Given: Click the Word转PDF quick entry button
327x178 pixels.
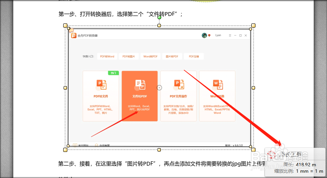Looking at the screenshot, I should (x=150, y=56).
